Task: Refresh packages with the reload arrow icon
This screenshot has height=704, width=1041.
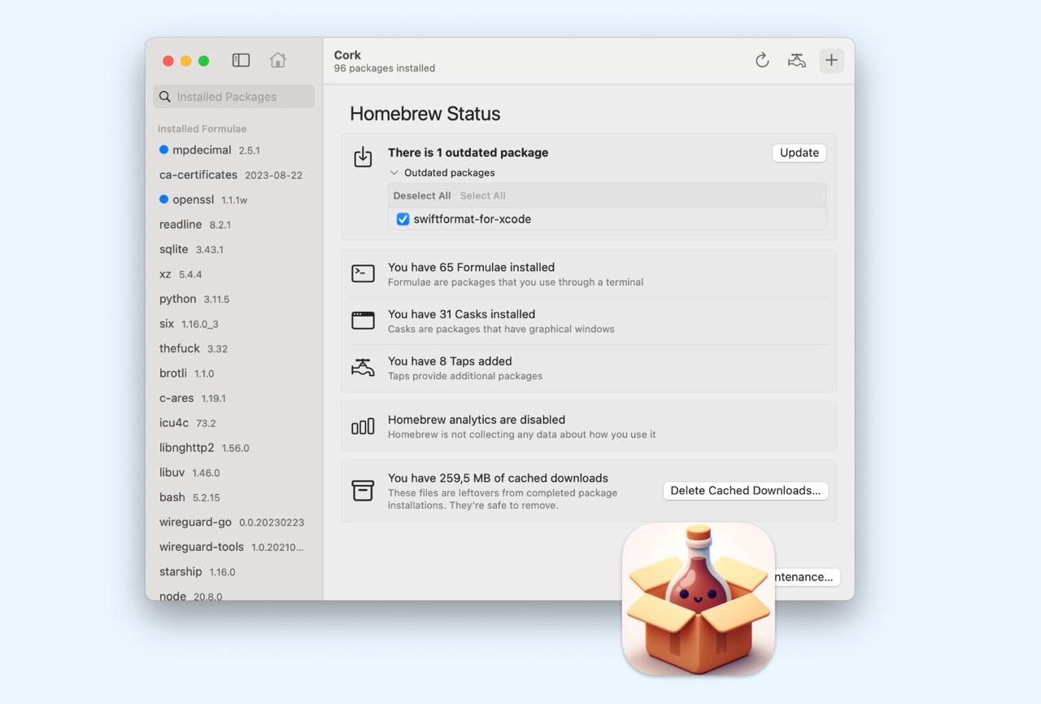Action: pos(762,60)
